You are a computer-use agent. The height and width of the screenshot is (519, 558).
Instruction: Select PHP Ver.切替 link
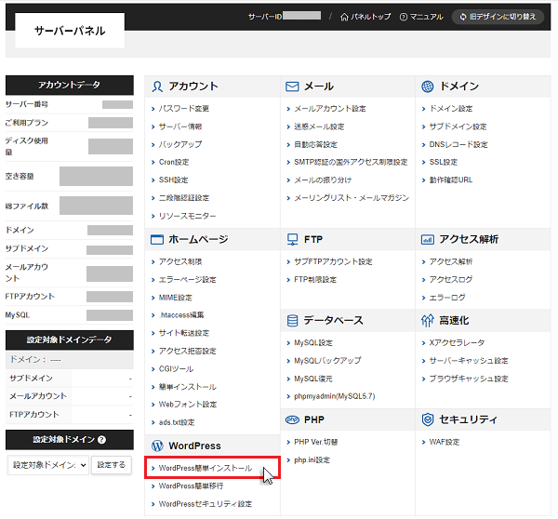[x=321, y=442]
